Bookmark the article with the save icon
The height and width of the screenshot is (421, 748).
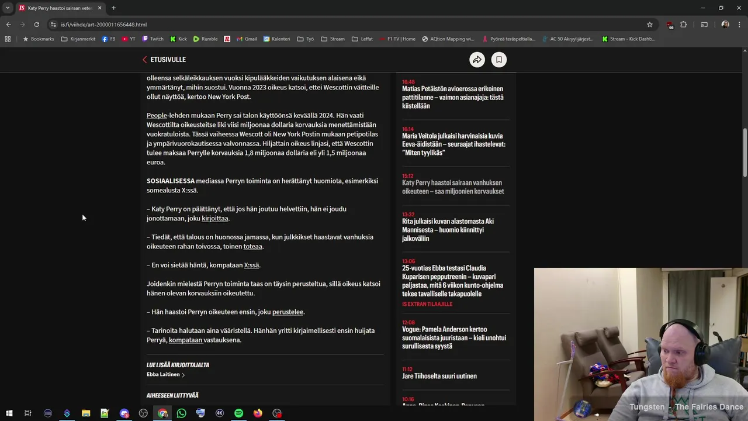(499, 60)
